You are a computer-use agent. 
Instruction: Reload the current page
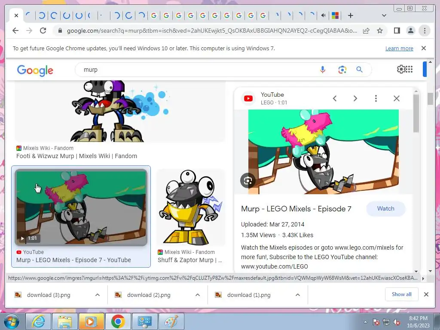click(x=43, y=31)
